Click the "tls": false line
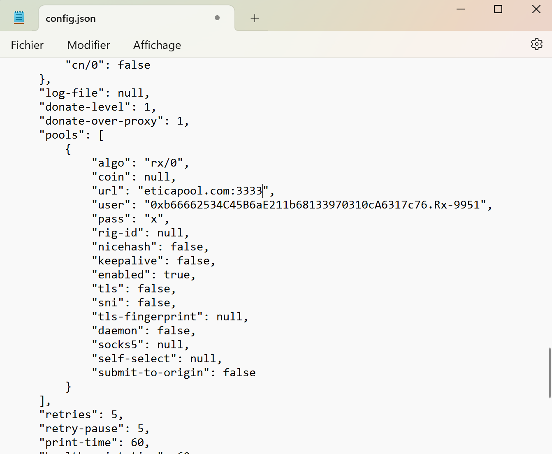The image size is (552, 454). click(x=134, y=289)
